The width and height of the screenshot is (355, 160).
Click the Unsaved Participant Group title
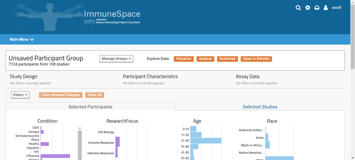(46, 58)
